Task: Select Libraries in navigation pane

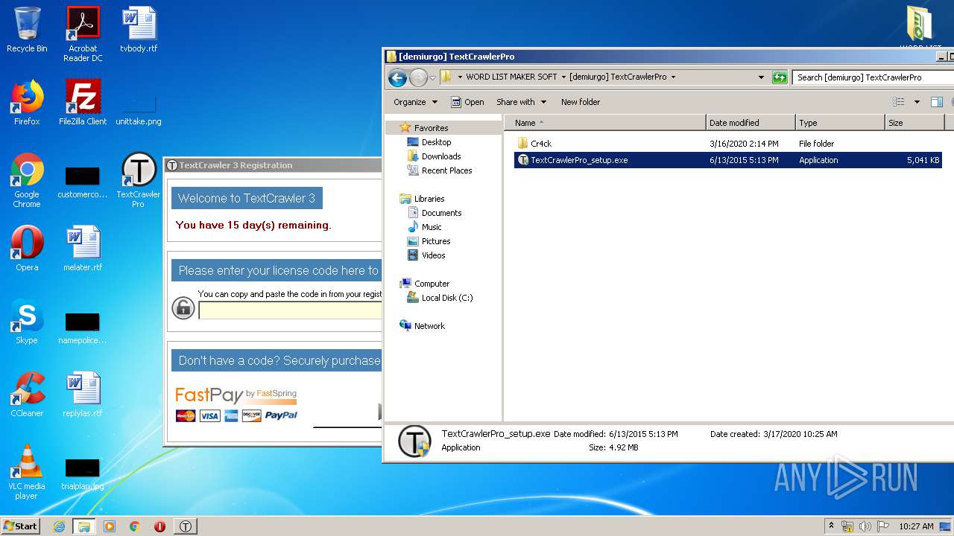Action: pos(429,199)
